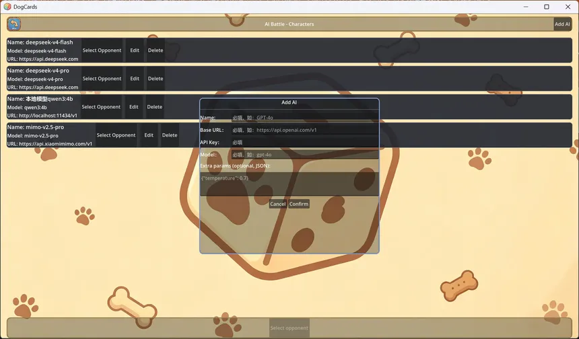Image resolution: width=579 pixels, height=339 pixels.
Task: Focus the API Key input field
Action: tap(304, 142)
